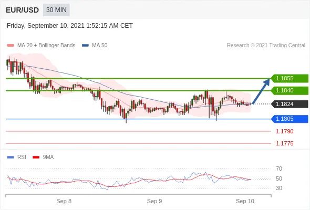310x210 pixels.
Task: Click the blue 1.1805 pivot price tag
Action: click(x=290, y=119)
